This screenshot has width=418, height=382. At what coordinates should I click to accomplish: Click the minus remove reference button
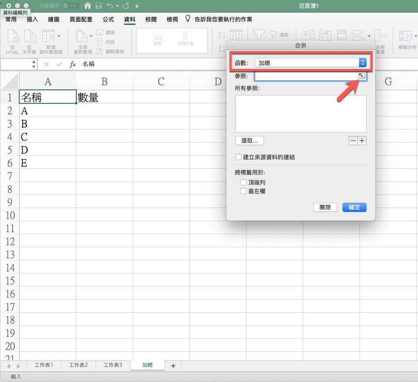[353, 141]
